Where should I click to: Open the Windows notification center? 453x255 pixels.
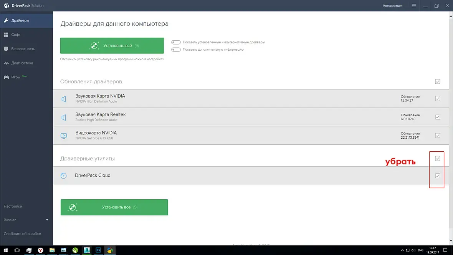[445, 250]
